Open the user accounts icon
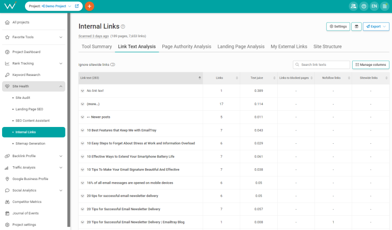 pyautogui.click(x=353, y=6)
